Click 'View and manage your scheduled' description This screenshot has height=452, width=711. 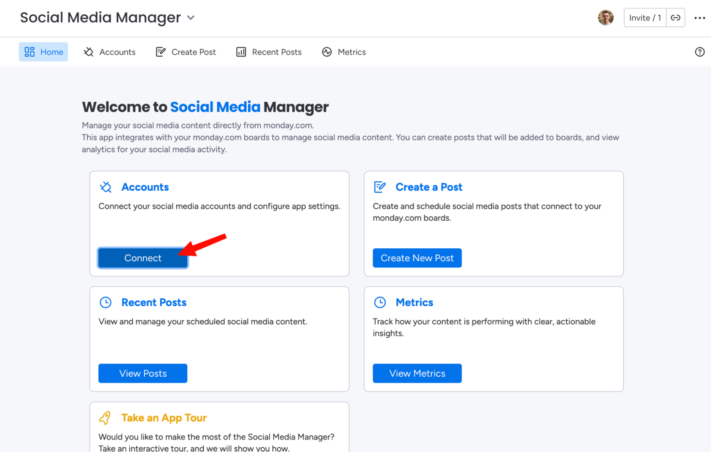(x=203, y=322)
